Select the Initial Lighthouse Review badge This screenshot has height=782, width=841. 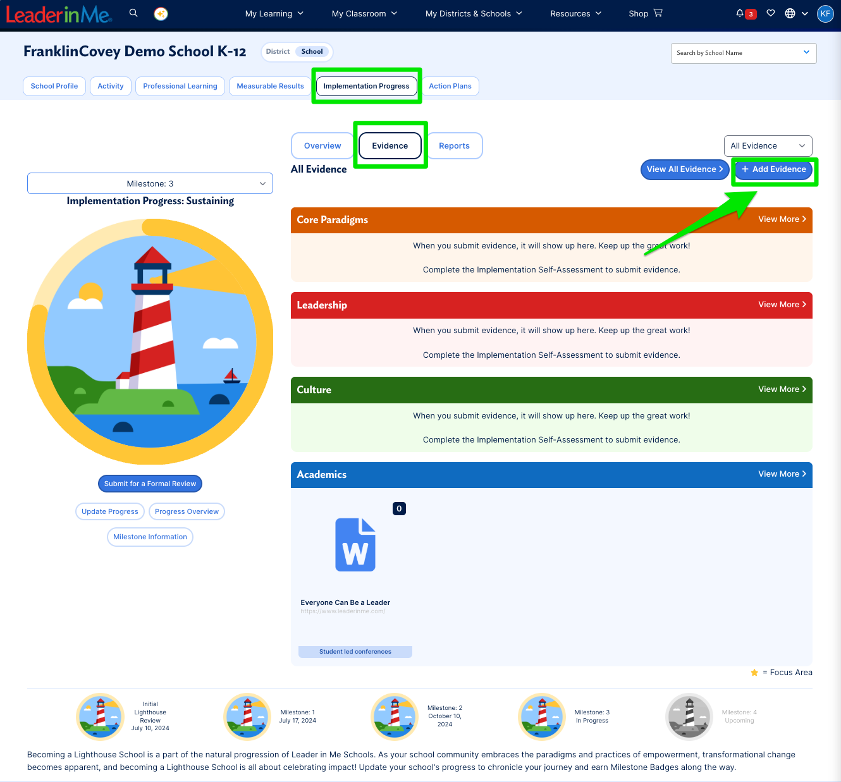pyautogui.click(x=101, y=716)
